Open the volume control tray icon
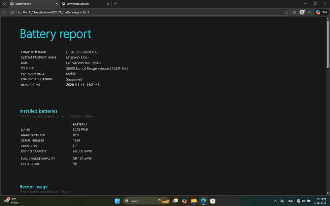The height and width of the screenshot is (206, 330). 304,201
